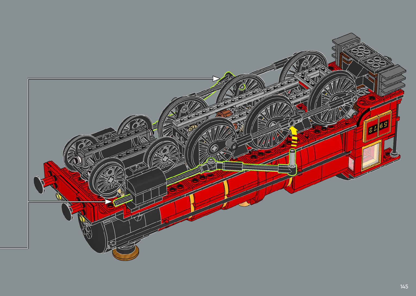Click the page number 145
Viewport: 416px width, 296px height.
pos(404,286)
